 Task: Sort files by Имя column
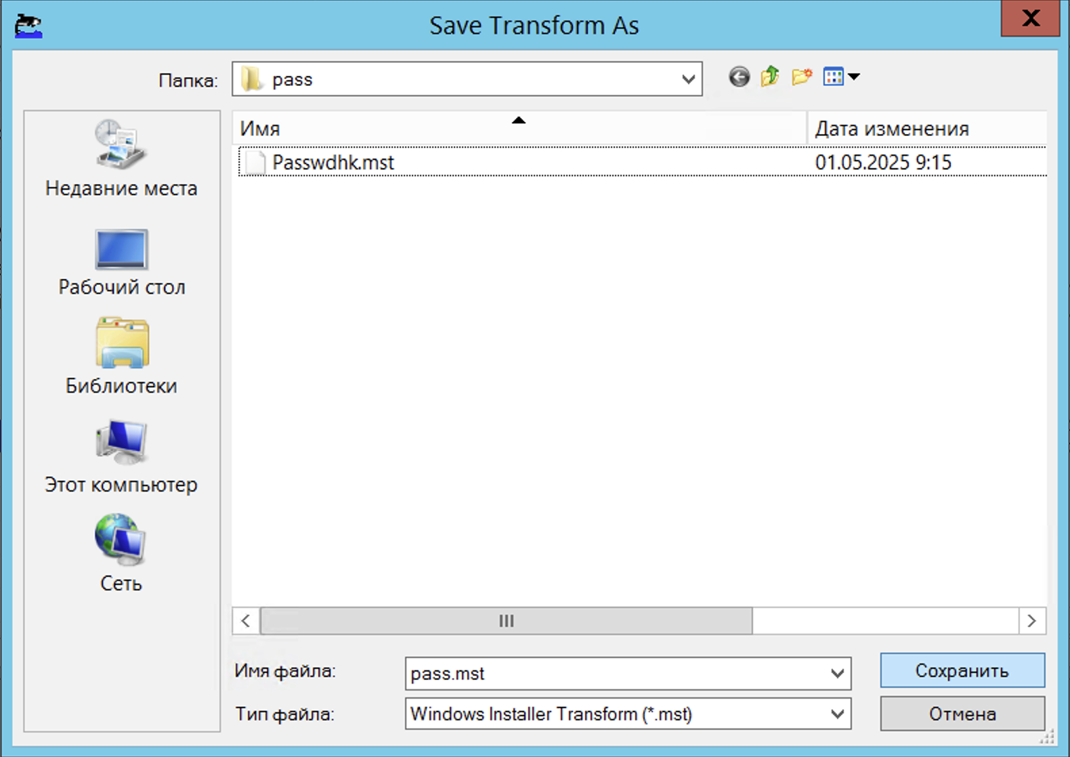[x=519, y=128]
